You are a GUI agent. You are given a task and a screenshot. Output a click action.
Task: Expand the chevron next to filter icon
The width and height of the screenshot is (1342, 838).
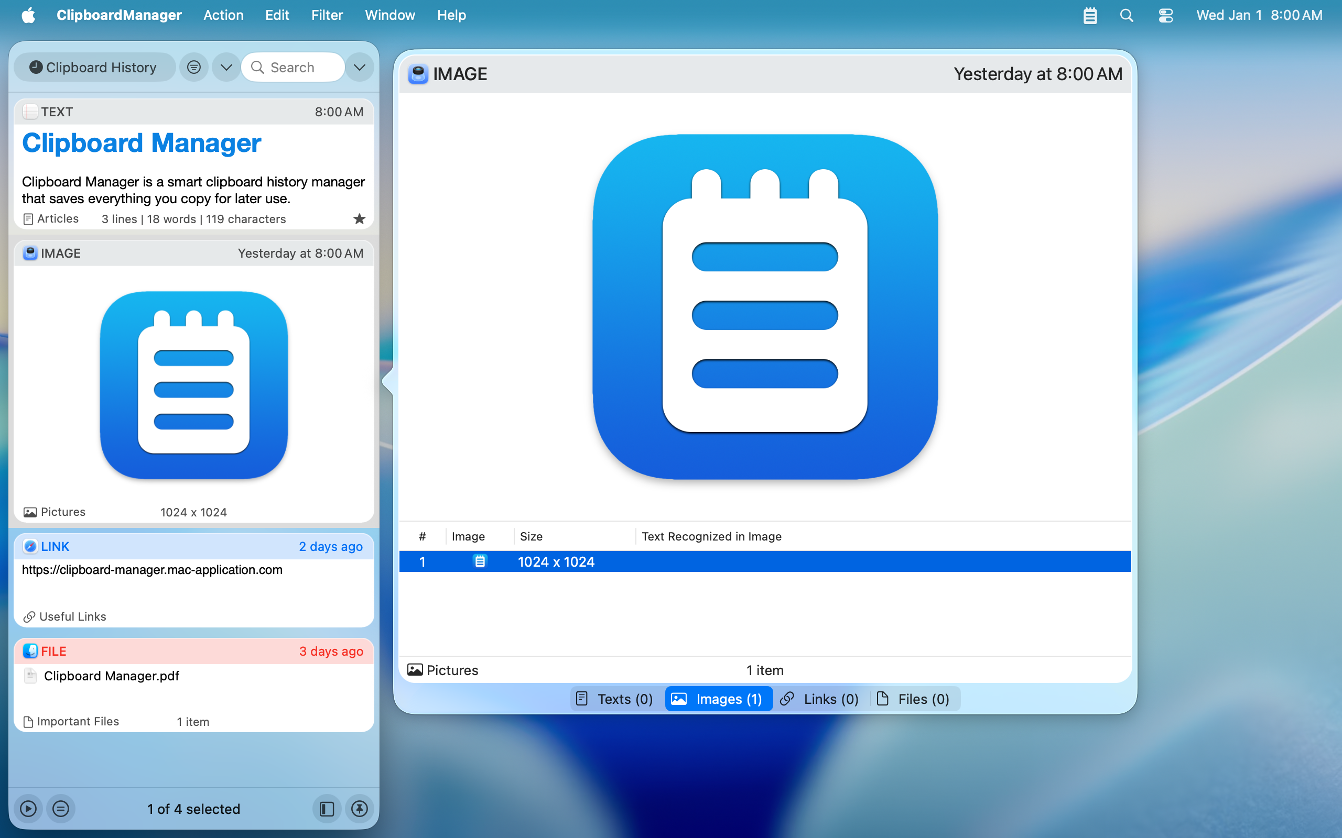coord(226,67)
